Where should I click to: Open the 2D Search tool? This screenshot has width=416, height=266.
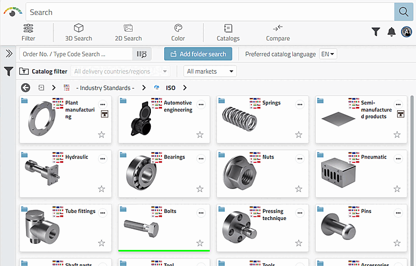[x=128, y=32]
